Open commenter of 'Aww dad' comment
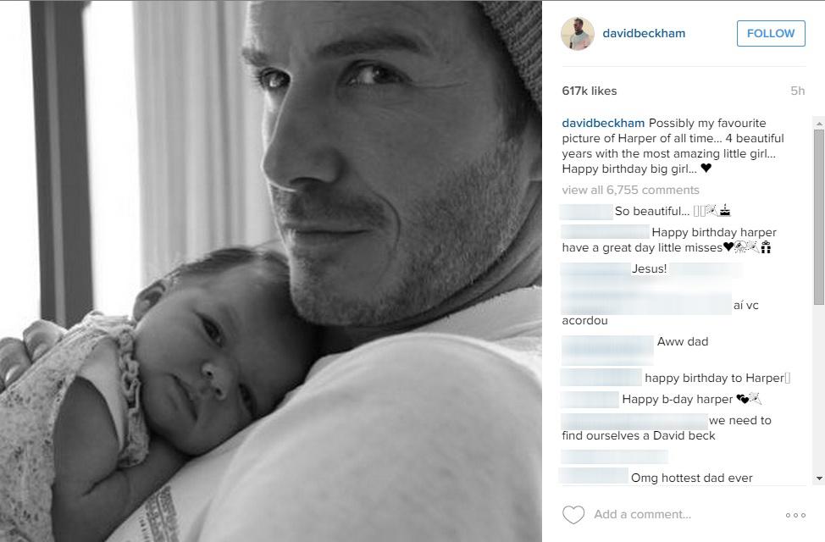The width and height of the screenshot is (825, 542). point(607,350)
